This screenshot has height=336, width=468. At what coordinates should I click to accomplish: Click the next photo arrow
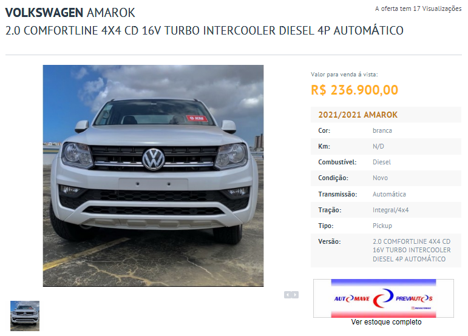(295, 295)
